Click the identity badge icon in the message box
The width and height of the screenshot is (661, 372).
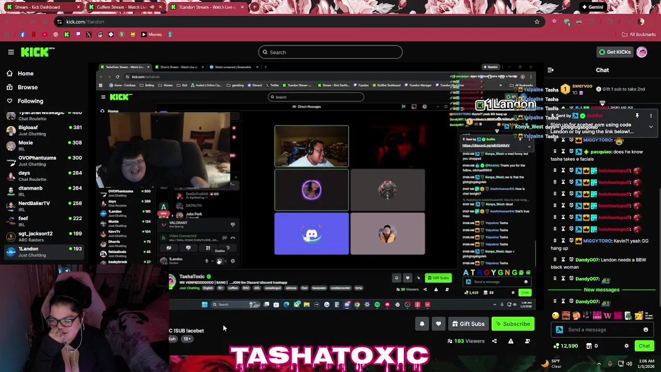point(559,330)
